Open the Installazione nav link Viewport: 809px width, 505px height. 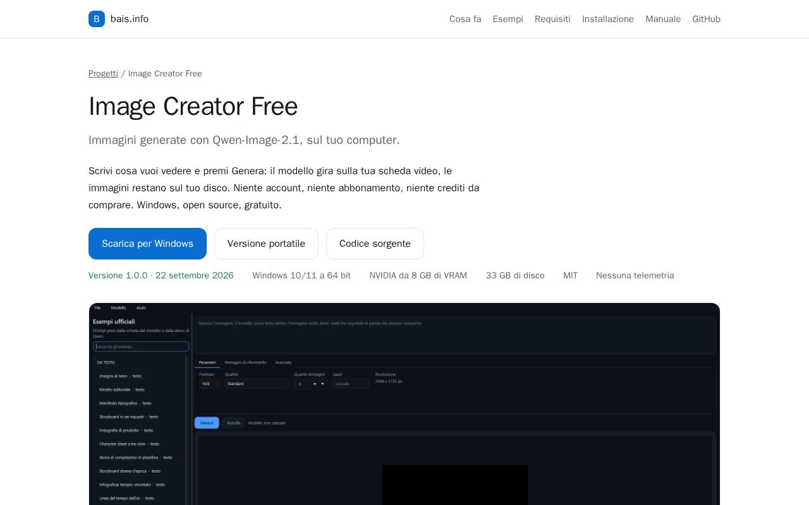point(608,19)
